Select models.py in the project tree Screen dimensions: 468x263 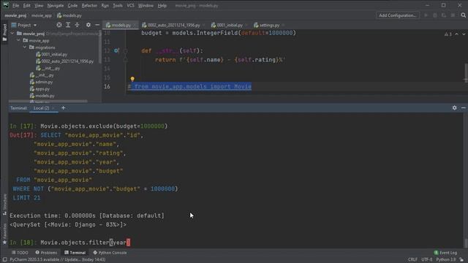pos(42,96)
